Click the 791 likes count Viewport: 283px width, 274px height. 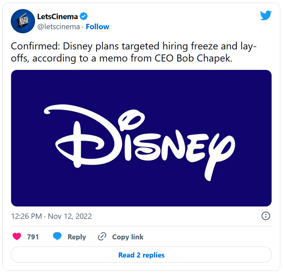[33, 237]
